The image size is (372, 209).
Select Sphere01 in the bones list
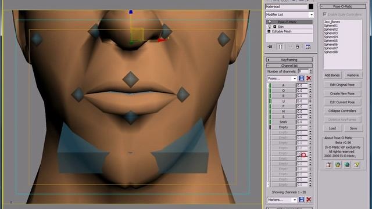point(331,26)
